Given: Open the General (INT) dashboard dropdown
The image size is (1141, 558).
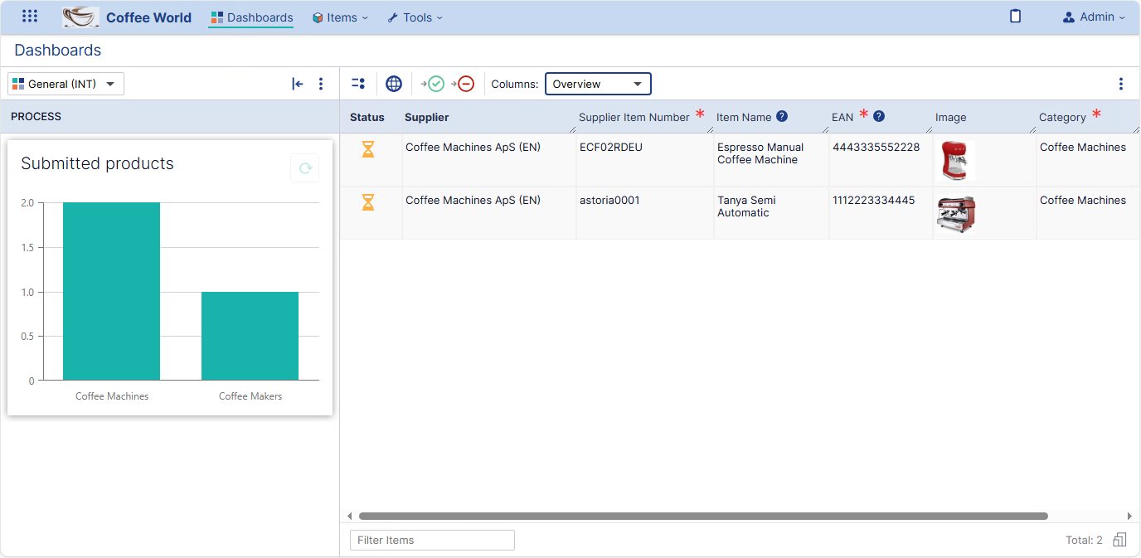Looking at the screenshot, I should point(66,84).
